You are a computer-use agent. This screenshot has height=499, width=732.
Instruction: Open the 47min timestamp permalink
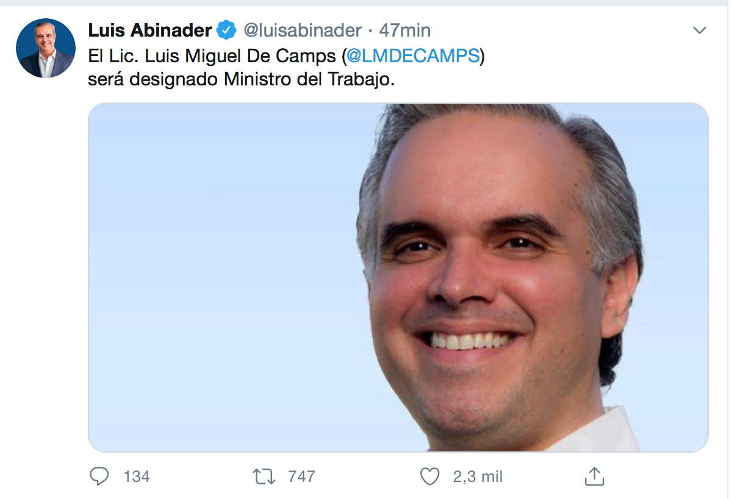(x=405, y=29)
